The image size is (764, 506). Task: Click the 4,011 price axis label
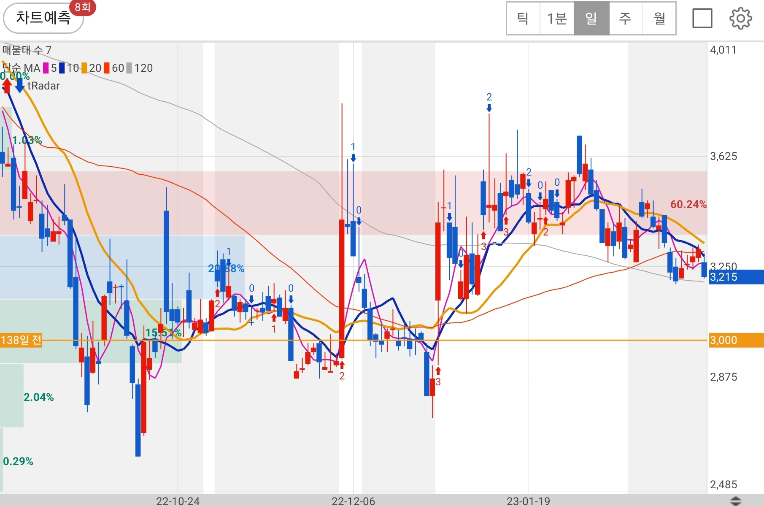723,50
